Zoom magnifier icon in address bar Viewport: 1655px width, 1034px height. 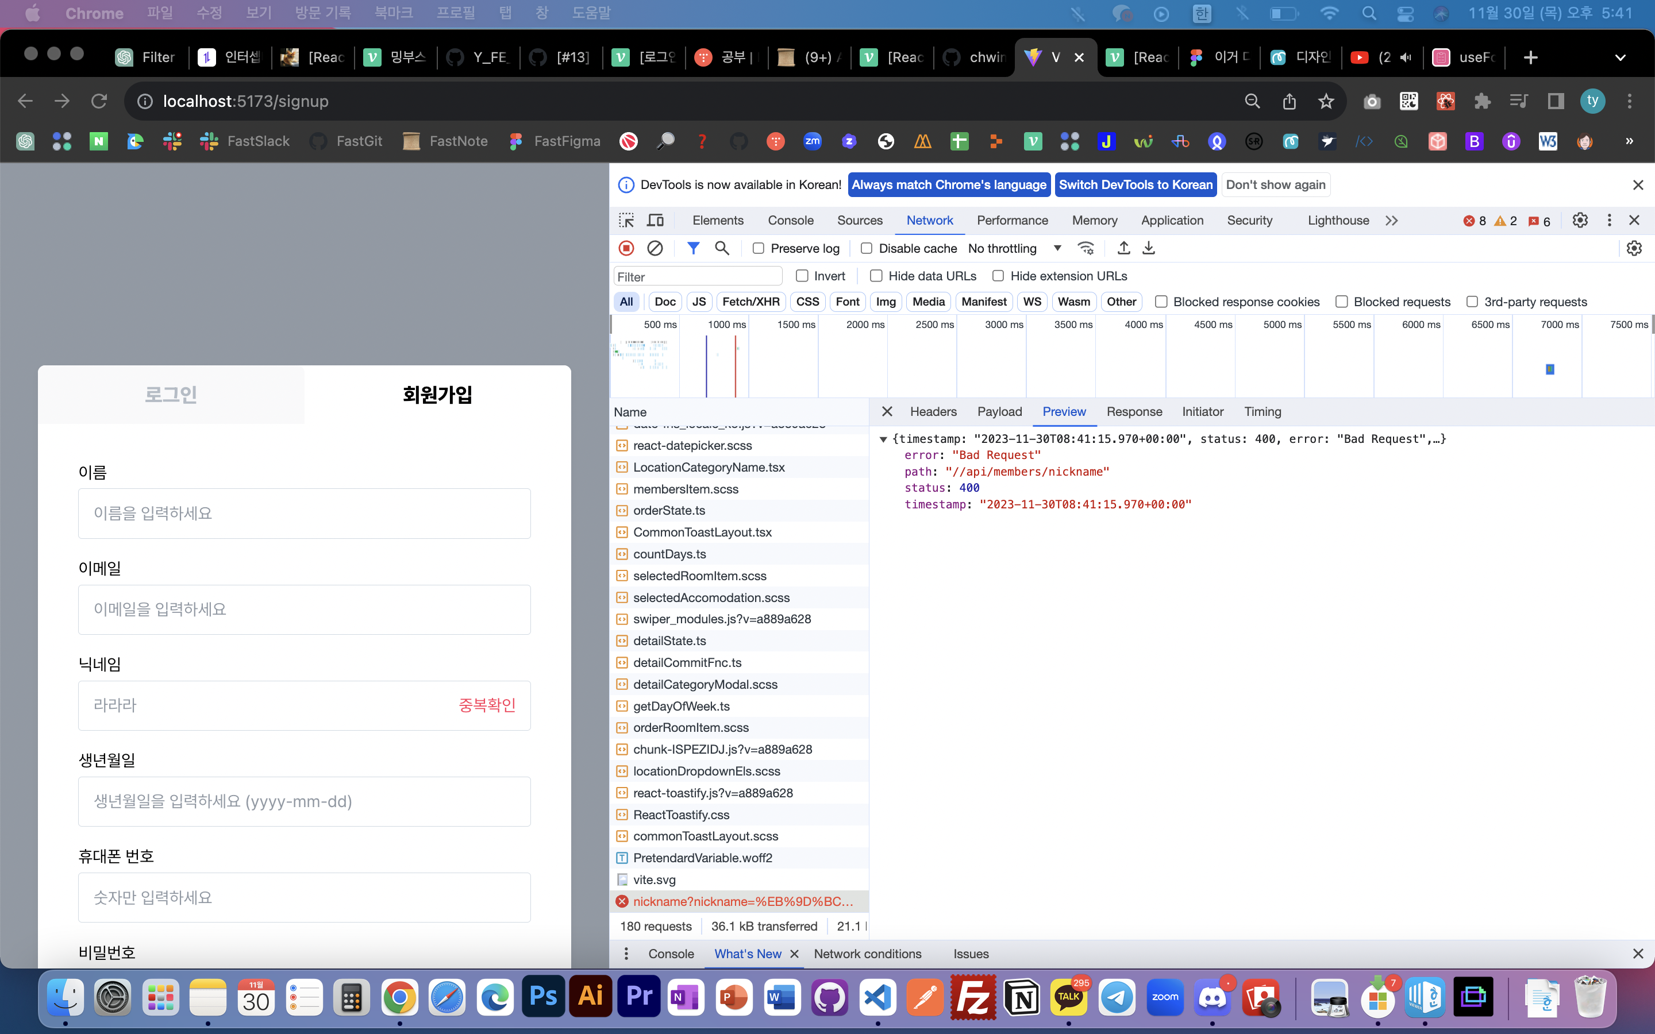point(1252,101)
